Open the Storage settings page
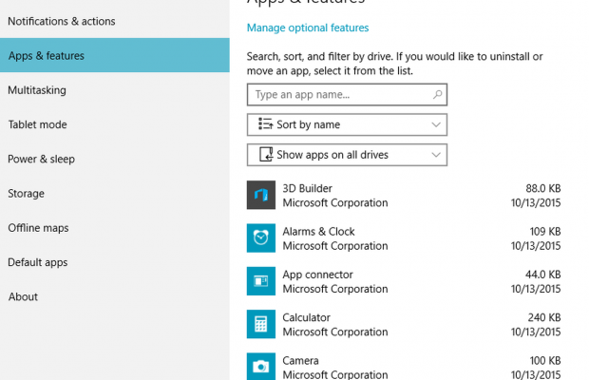Viewport: 589px width, 380px height. pos(27,193)
